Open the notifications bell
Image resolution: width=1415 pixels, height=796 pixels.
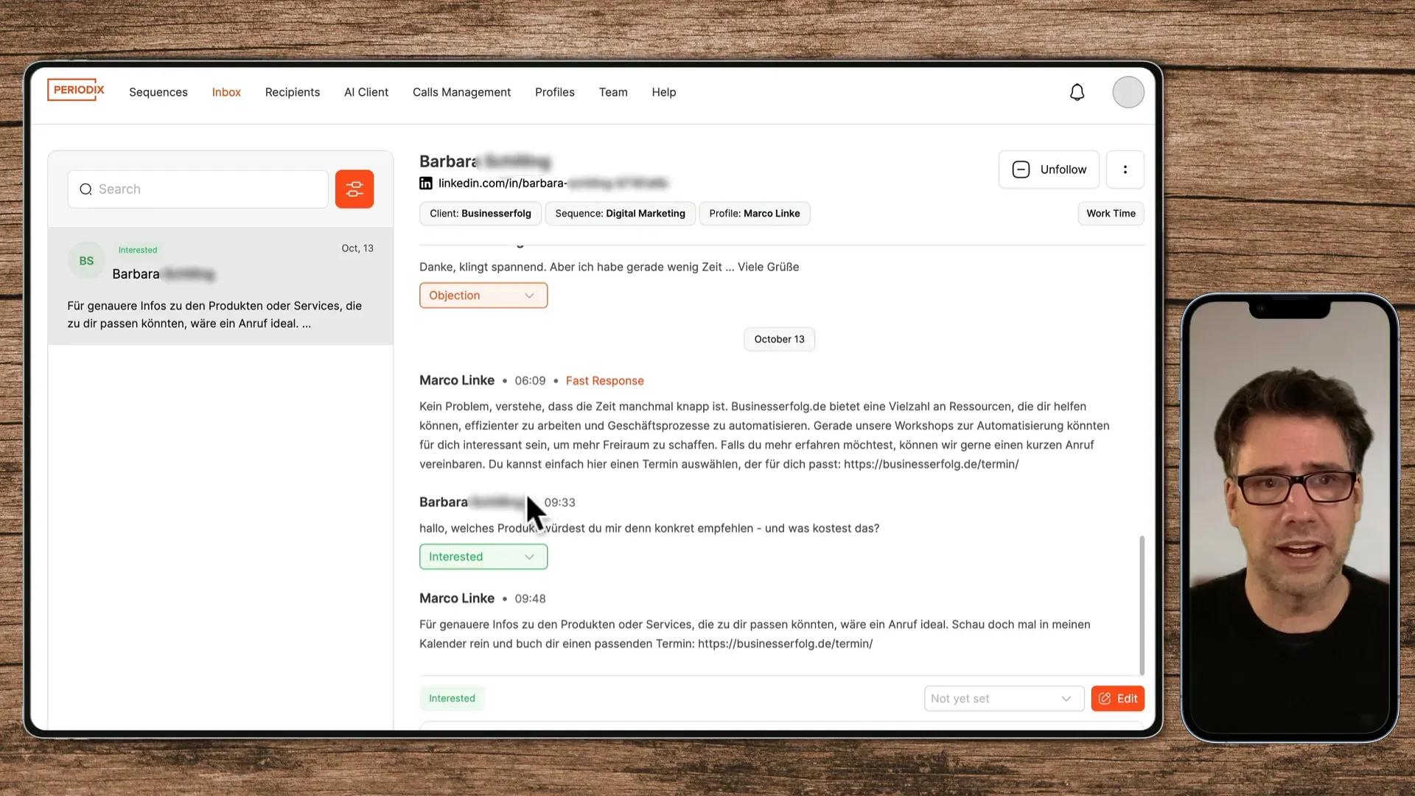tap(1077, 92)
